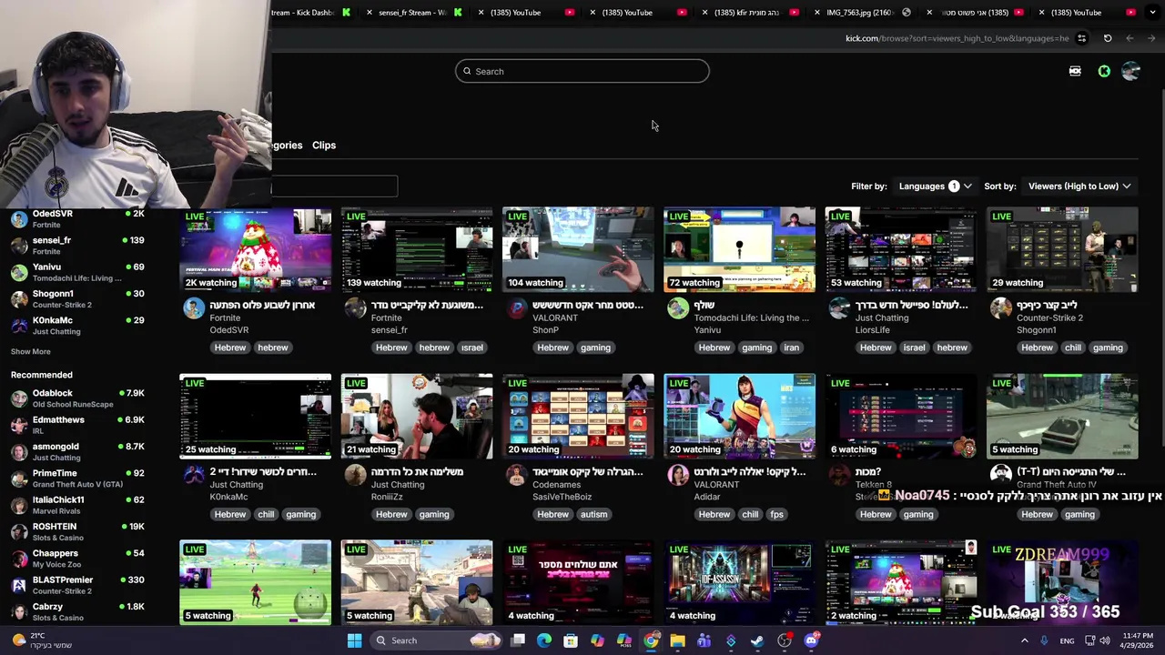
Task: Click the Kick search field
Action: [x=582, y=71]
